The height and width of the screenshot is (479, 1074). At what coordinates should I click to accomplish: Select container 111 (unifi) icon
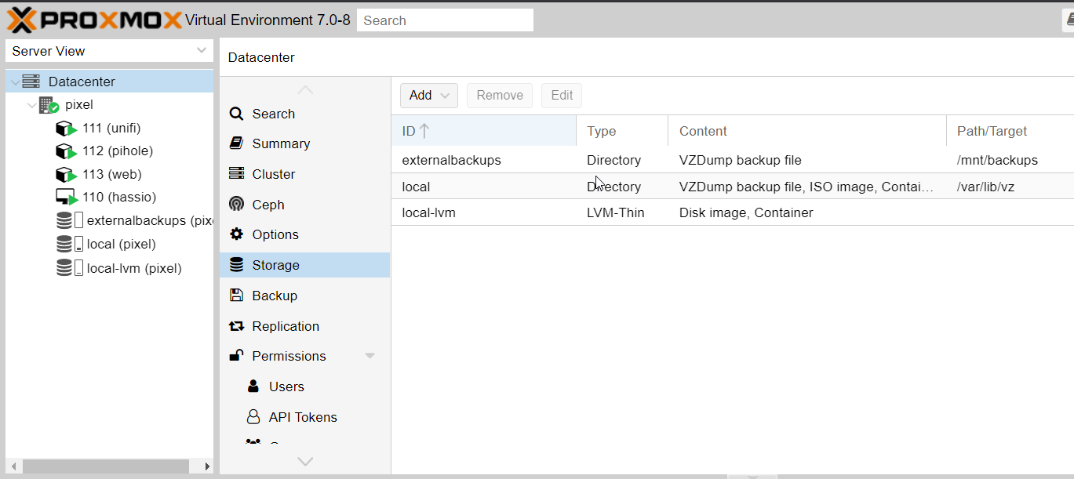pos(66,129)
